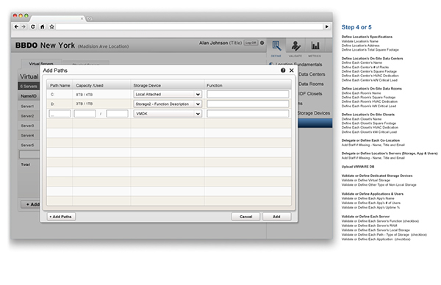Click the Add button in the dialog

pyautogui.click(x=276, y=217)
